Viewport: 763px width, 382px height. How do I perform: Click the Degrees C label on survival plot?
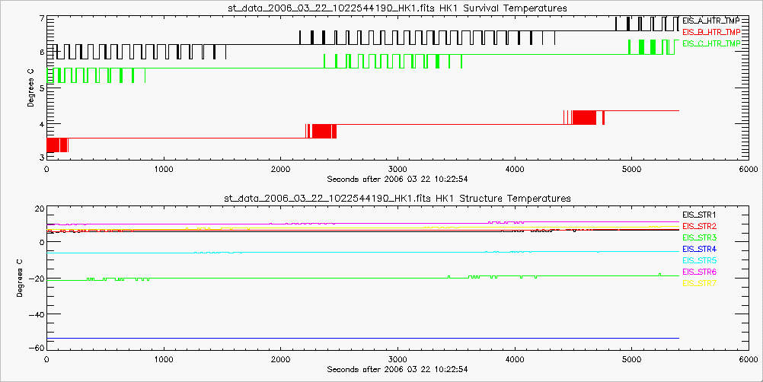click(x=30, y=88)
